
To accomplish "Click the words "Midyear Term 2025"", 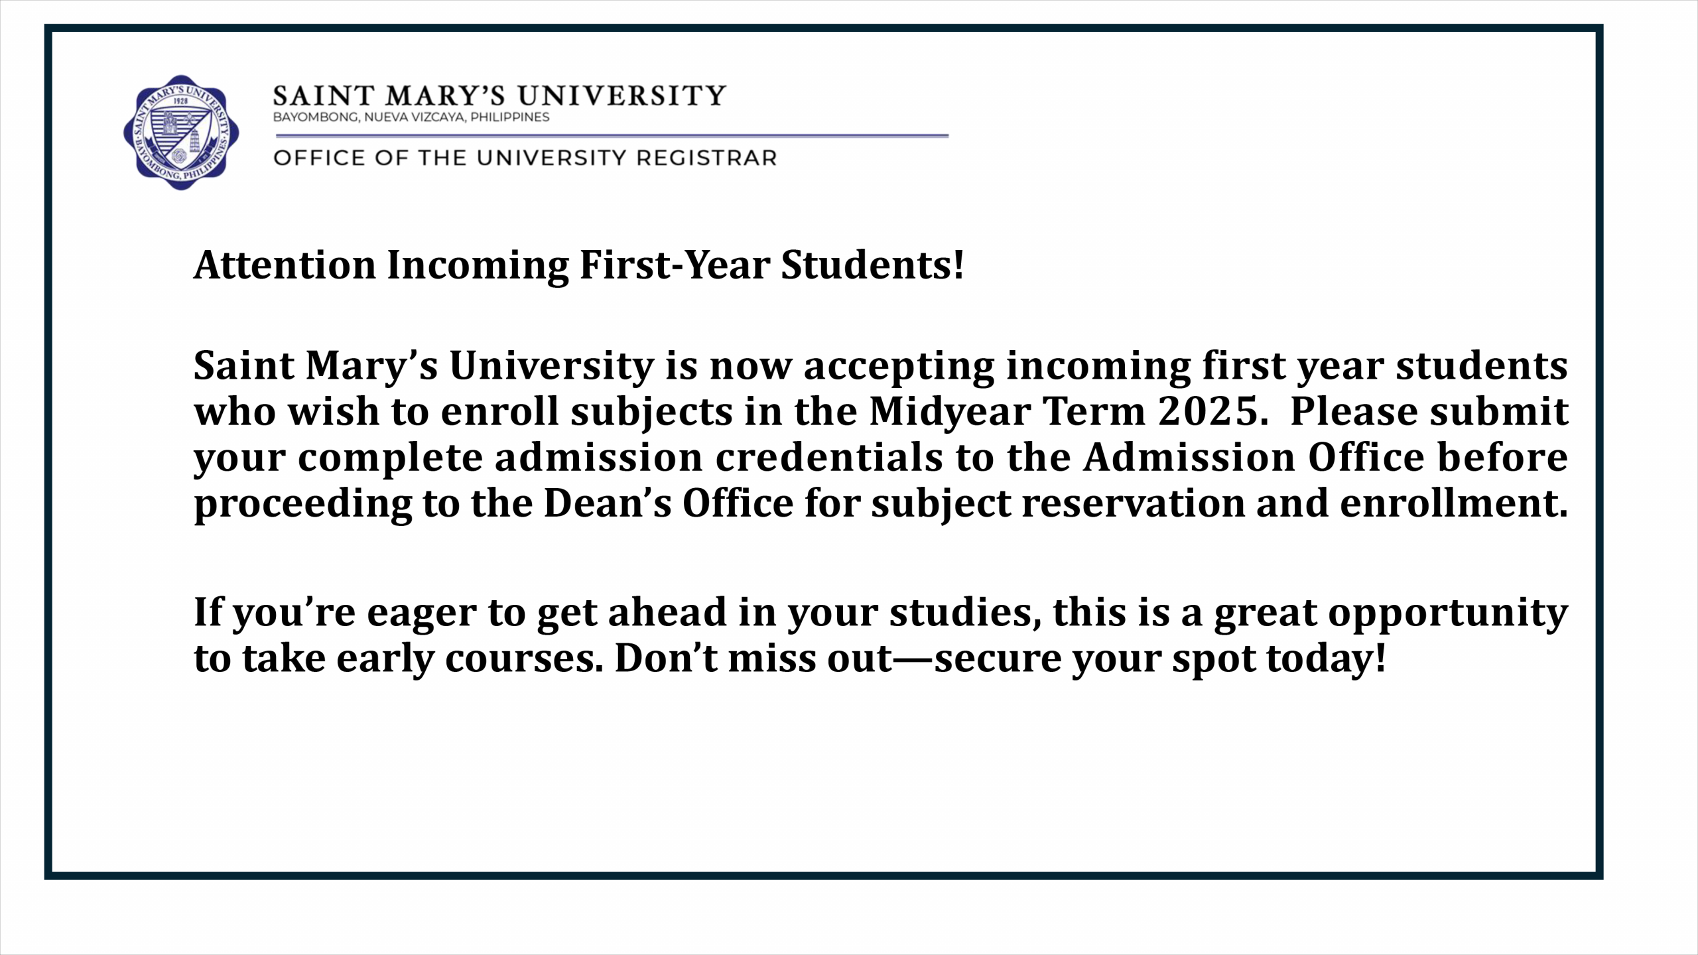I will 1063,411.
